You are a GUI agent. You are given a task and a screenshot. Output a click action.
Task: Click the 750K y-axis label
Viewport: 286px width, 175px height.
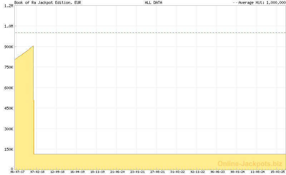pos(8,67)
